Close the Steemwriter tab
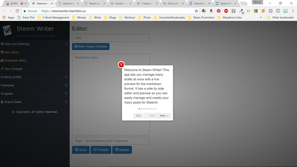 (x=52, y=3)
